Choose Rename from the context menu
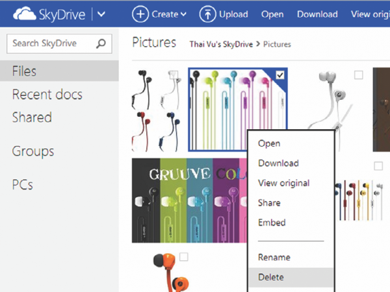 pyautogui.click(x=274, y=257)
